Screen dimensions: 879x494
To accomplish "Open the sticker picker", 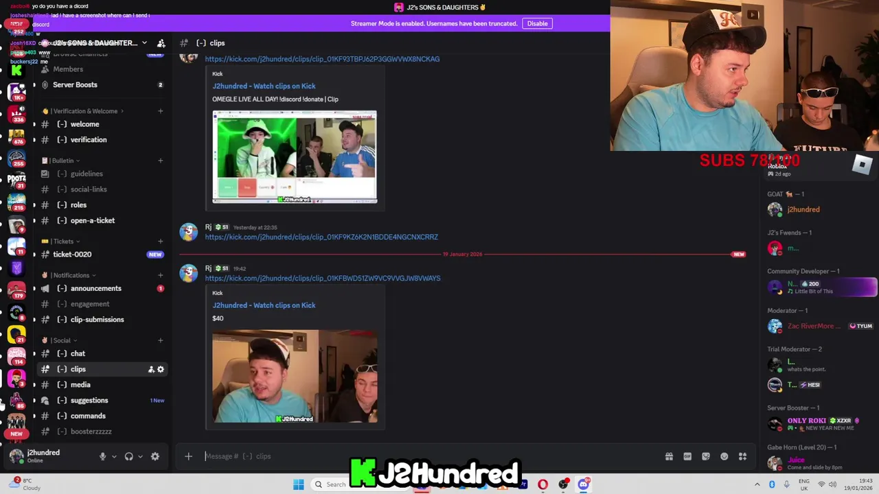I will (706, 456).
